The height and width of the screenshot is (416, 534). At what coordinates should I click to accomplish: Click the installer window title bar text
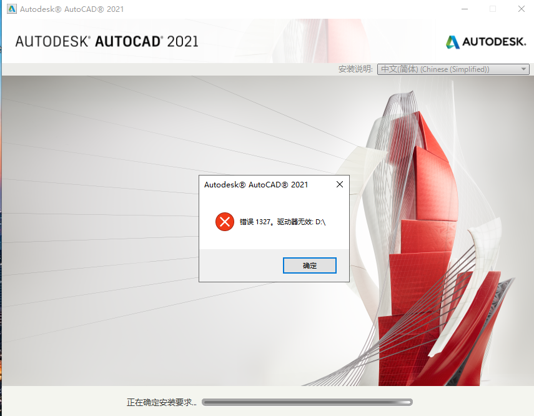[72, 9]
